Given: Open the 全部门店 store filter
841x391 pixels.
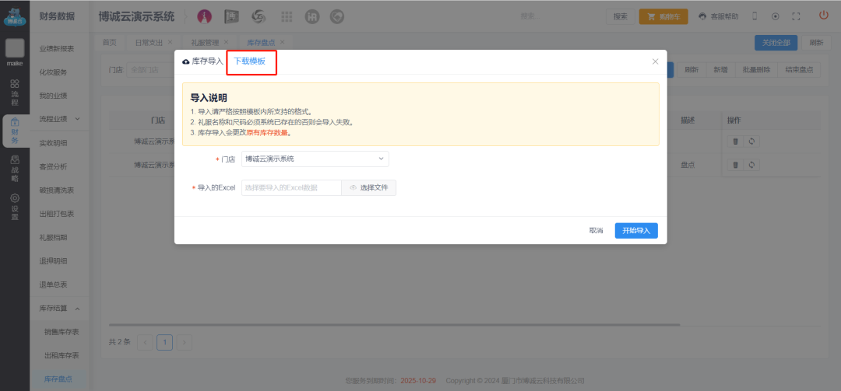Looking at the screenshot, I should (152, 70).
